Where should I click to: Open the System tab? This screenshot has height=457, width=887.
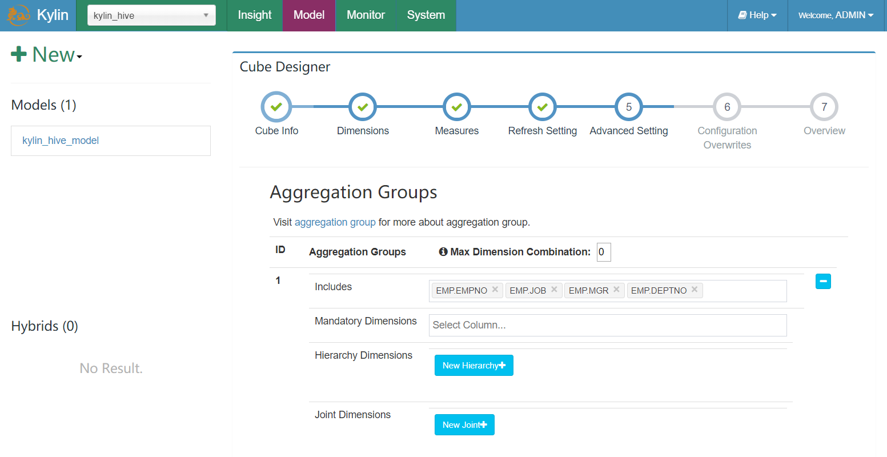point(426,15)
